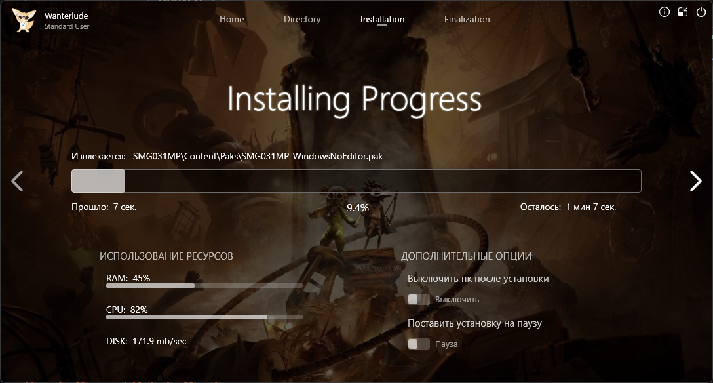
Task: Click the CPU: 82% value
Action: tap(127, 310)
